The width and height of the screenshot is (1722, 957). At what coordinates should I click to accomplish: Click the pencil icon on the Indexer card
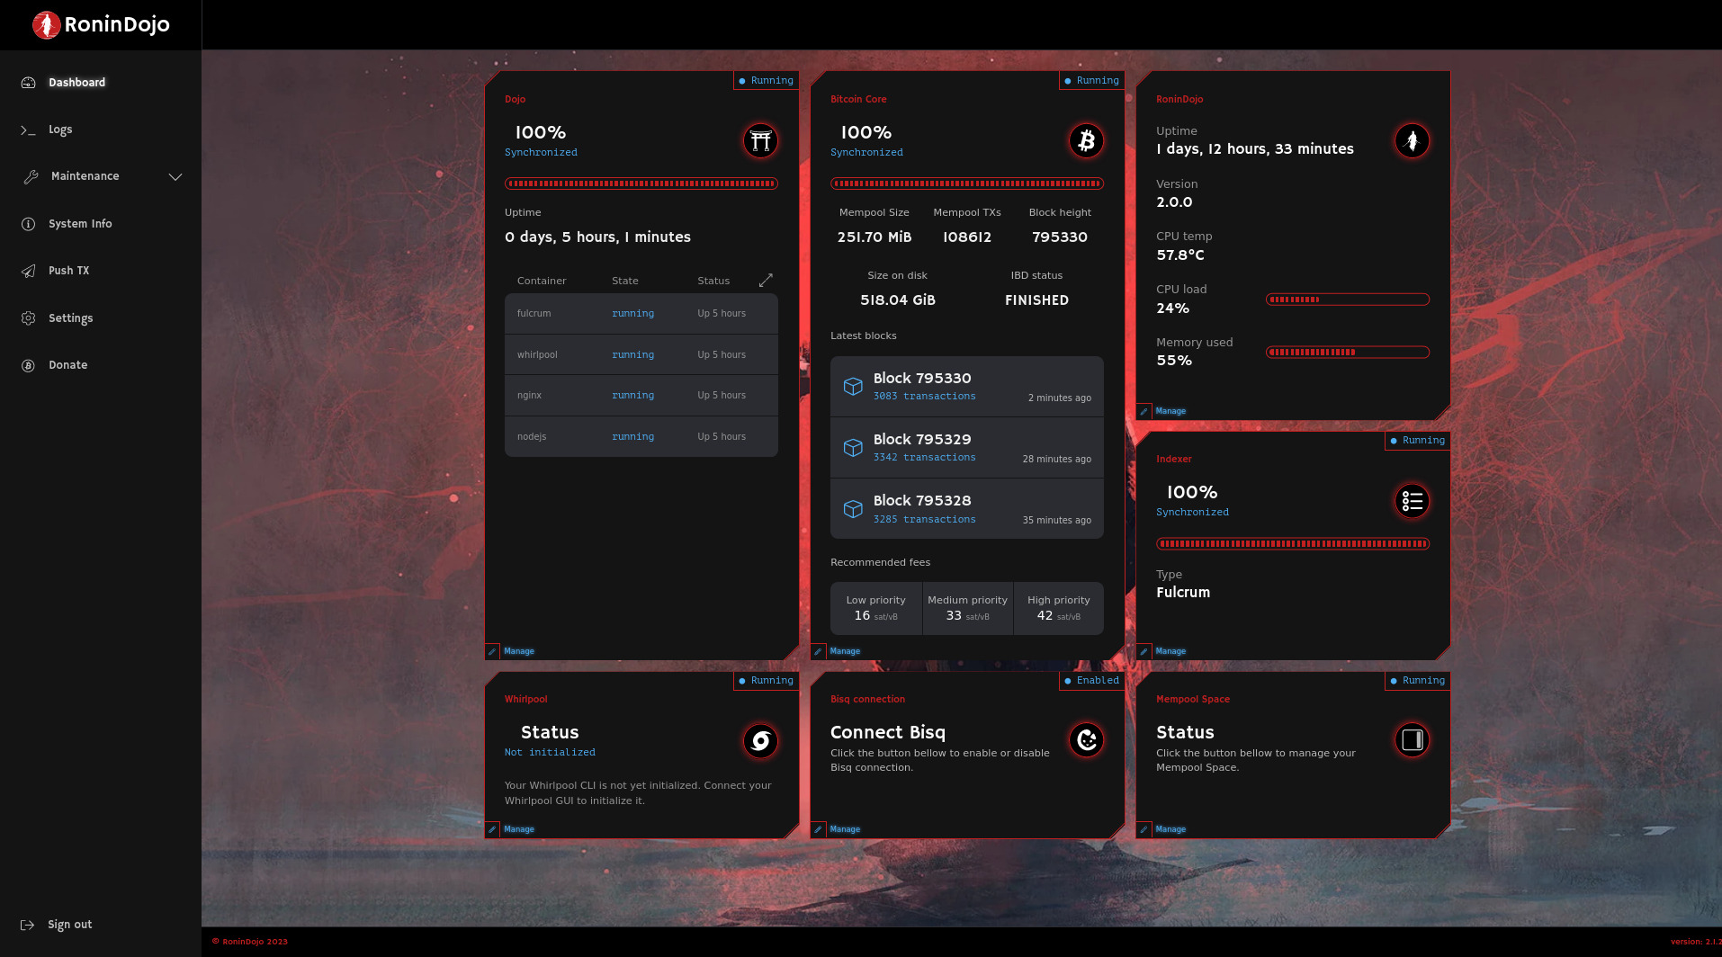1144,651
